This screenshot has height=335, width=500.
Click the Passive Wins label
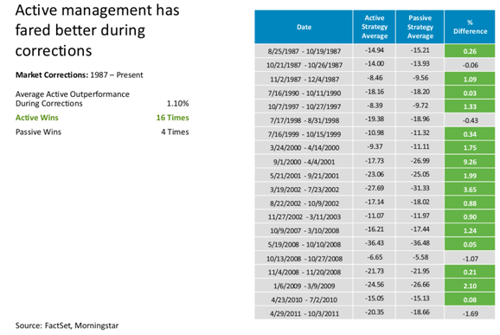[38, 132]
